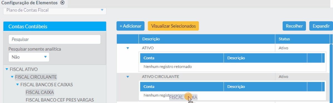The width and height of the screenshot is (333, 103).
Task: Select the FISCAL ATIVO tree label
Action: click(24, 69)
